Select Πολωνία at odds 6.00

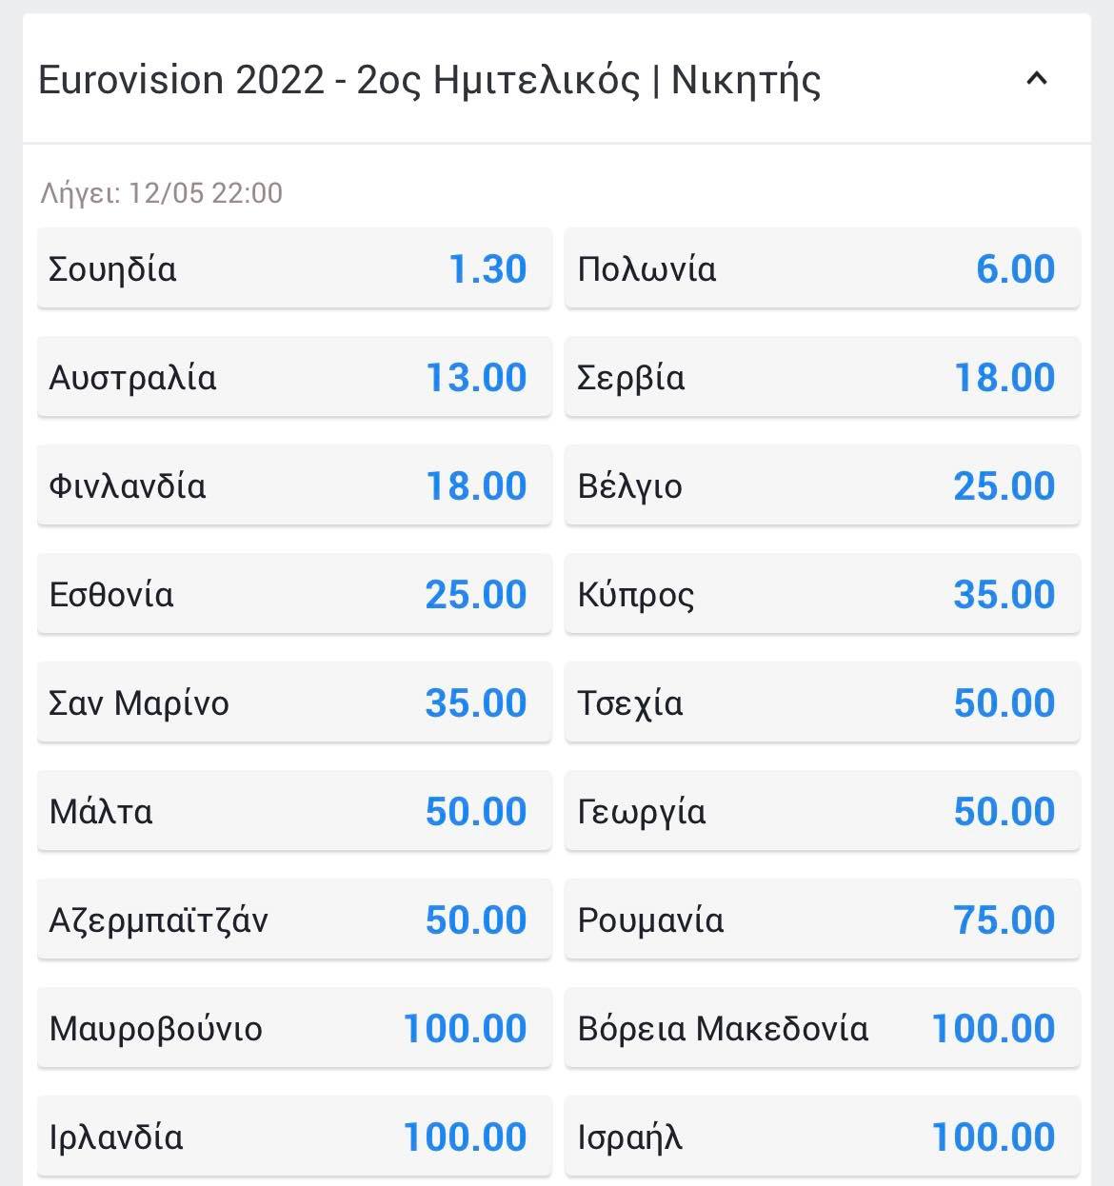pos(823,268)
